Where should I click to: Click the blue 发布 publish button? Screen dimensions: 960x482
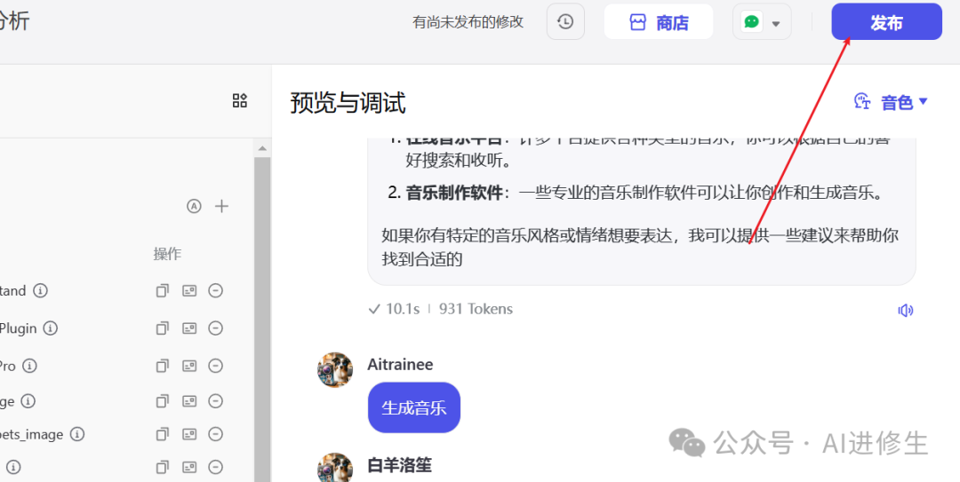(886, 22)
